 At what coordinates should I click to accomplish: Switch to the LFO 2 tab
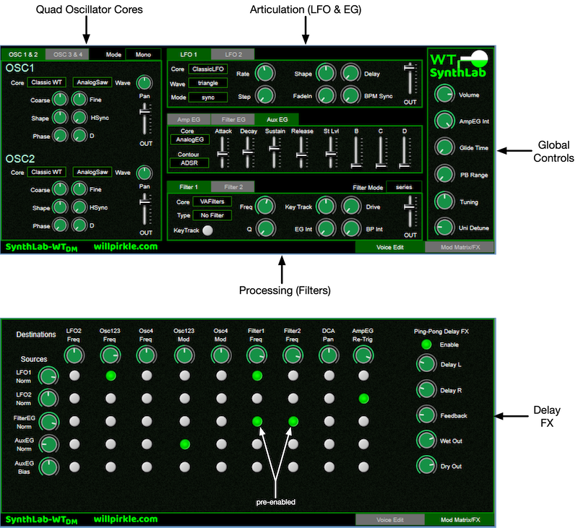[x=233, y=54]
